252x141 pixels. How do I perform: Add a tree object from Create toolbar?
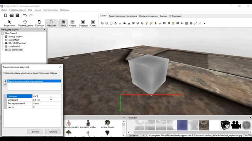tap(156, 23)
